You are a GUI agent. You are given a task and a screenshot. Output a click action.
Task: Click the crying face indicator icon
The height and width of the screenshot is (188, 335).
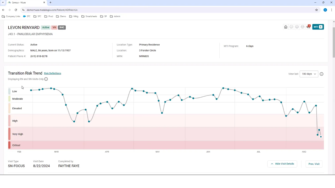click(297, 27)
